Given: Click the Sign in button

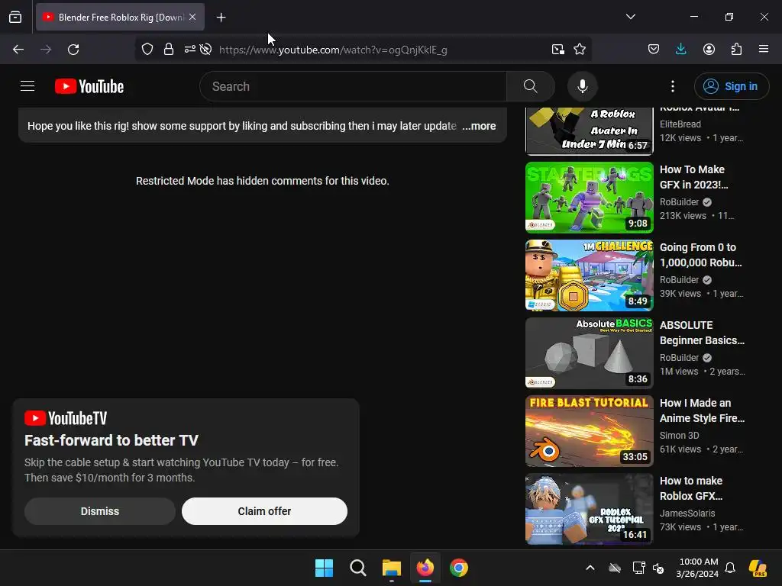Looking at the screenshot, I should click(x=731, y=86).
